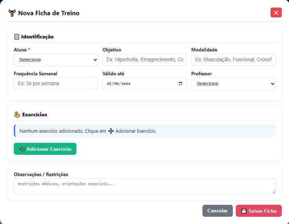Click the Nenhum exercício adicionado message
Image resolution: width=289 pixels, height=224 pixels.
pos(145,131)
